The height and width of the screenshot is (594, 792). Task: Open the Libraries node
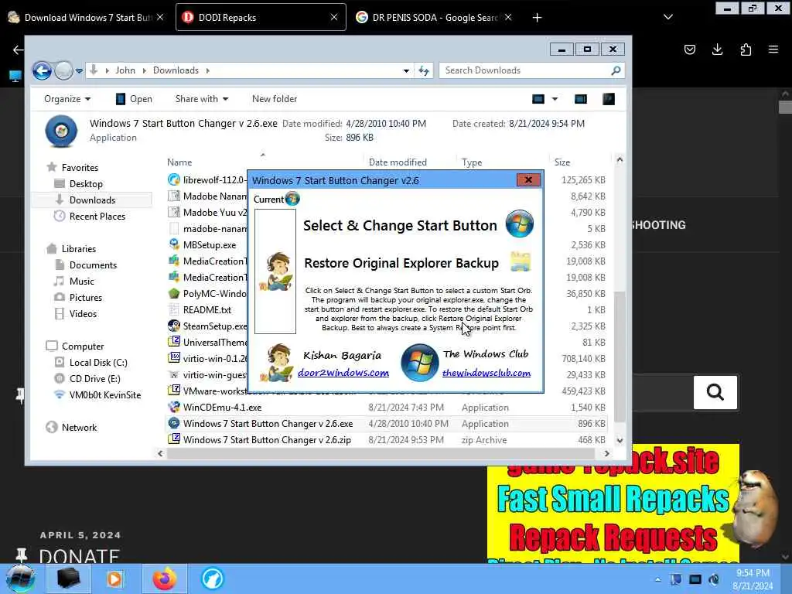click(78, 248)
